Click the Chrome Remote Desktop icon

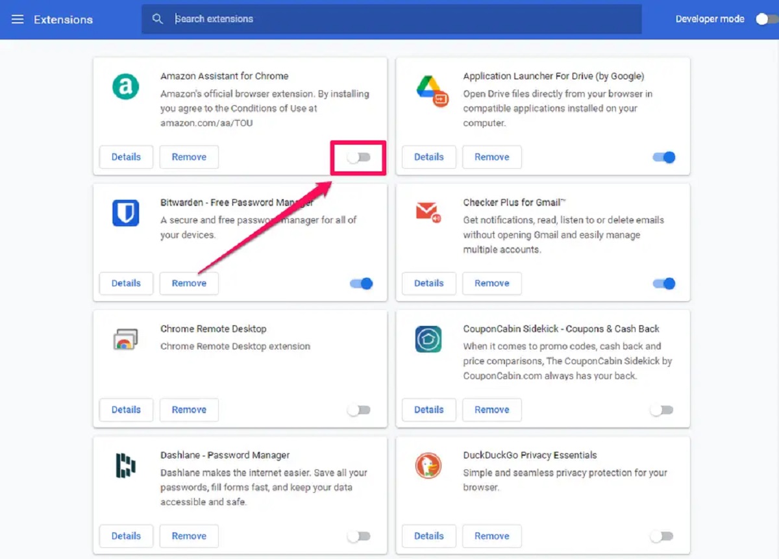coord(125,340)
